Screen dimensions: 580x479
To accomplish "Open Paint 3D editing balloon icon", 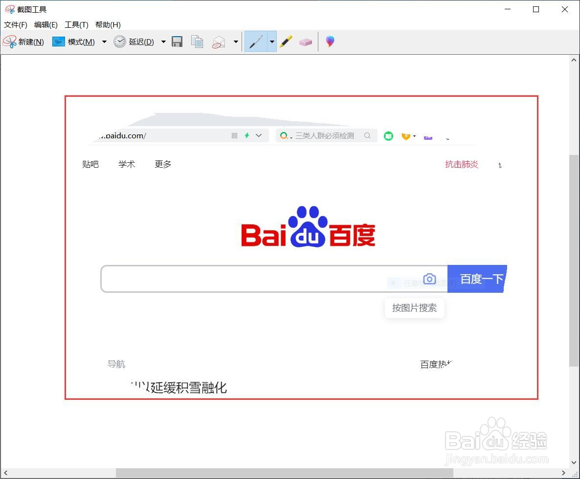I will coord(330,42).
